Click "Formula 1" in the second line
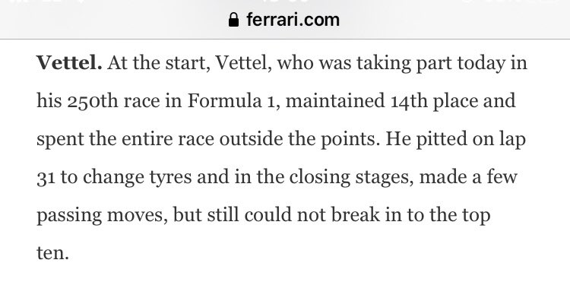The image size is (570, 301). pyautogui.click(x=233, y=100)
